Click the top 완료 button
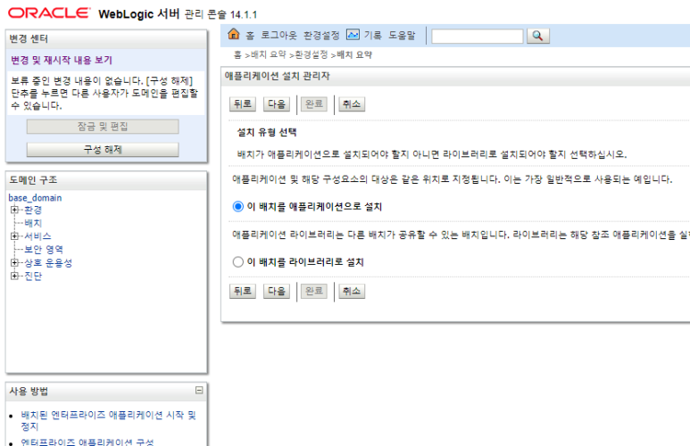The image size is (690, 446). 313,104
